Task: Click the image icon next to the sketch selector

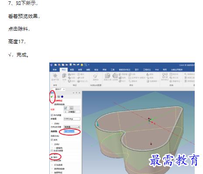Action: click(x=72, y=108)
